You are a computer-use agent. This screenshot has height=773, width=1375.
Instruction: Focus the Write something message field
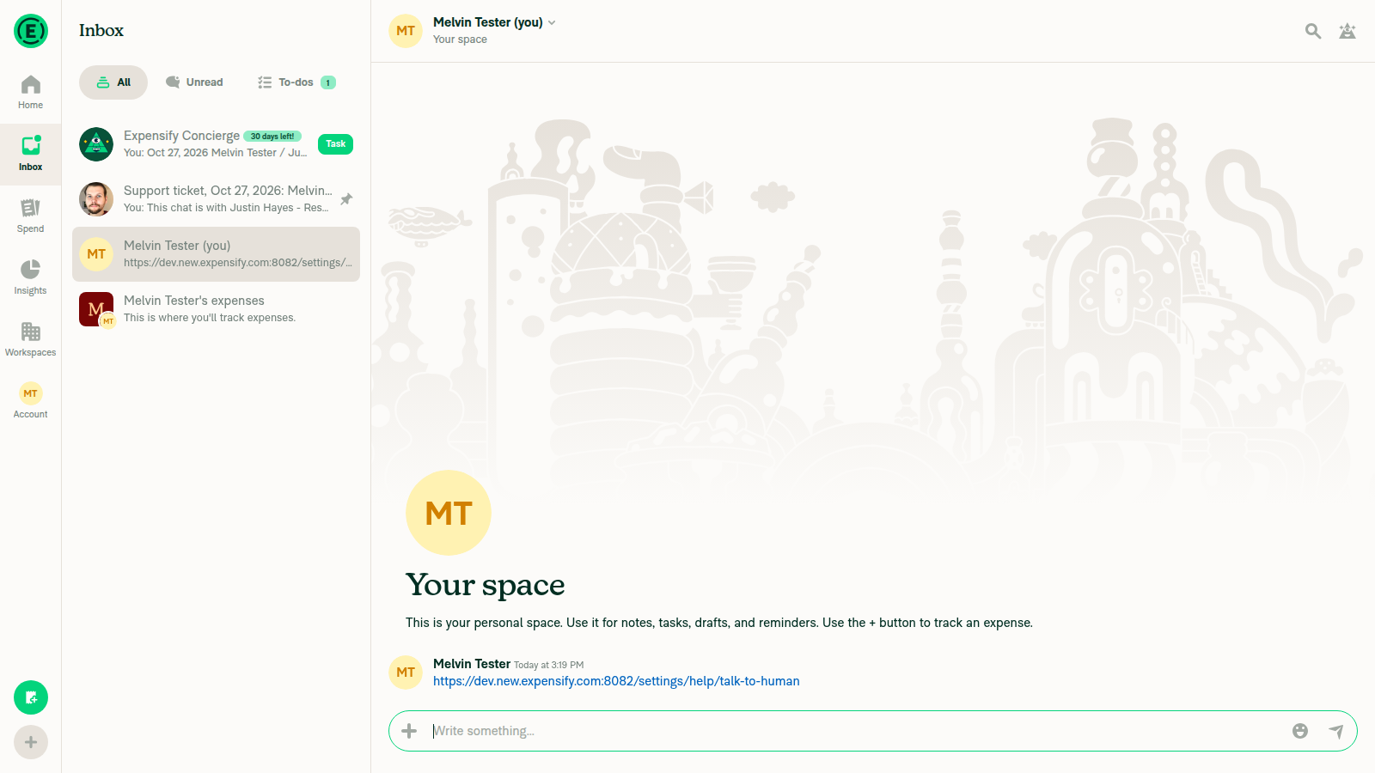pyautogui.click(x=855, y=731)
